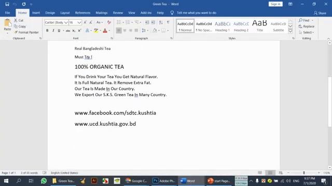Open the Font dialog launcher
The height and width of the screenshot is (186, 332).
(x=112, y=38)
